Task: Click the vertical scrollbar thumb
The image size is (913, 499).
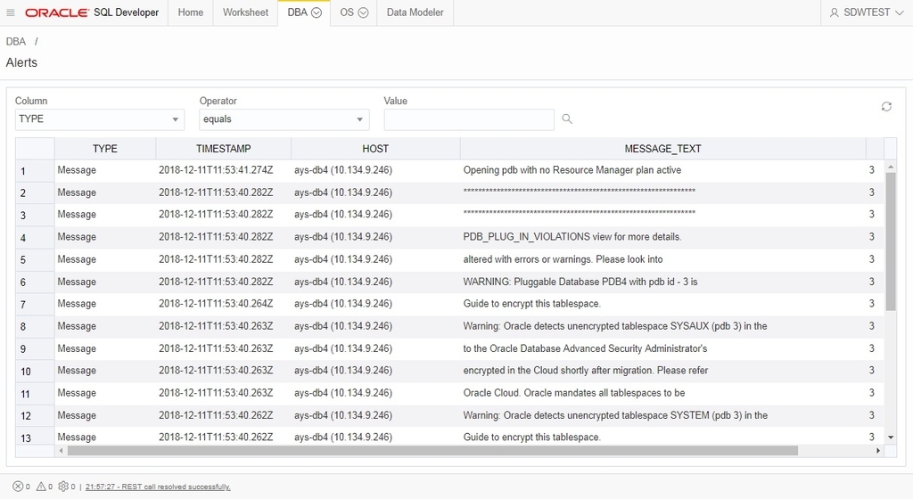Action: click(891, 241)
